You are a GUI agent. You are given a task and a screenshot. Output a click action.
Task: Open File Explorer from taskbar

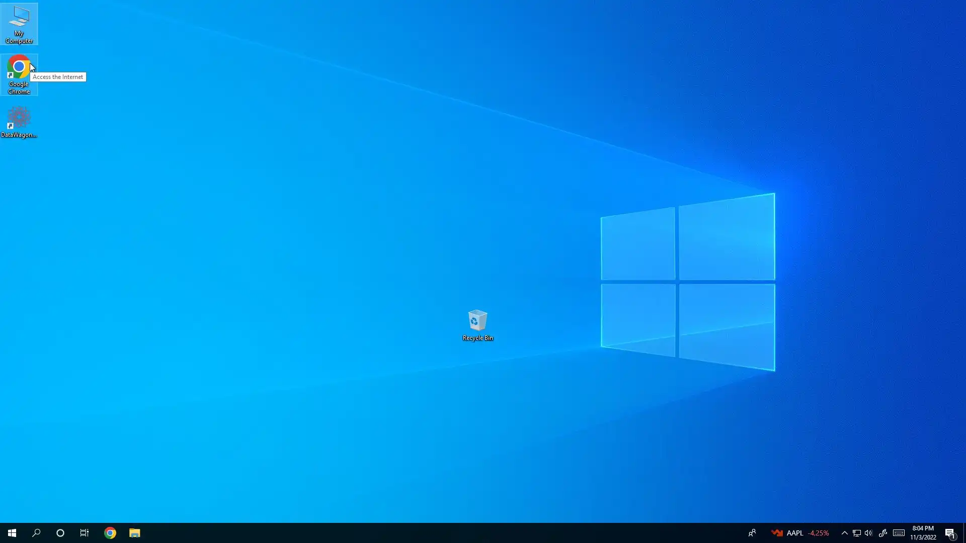(x=134, y=533)
